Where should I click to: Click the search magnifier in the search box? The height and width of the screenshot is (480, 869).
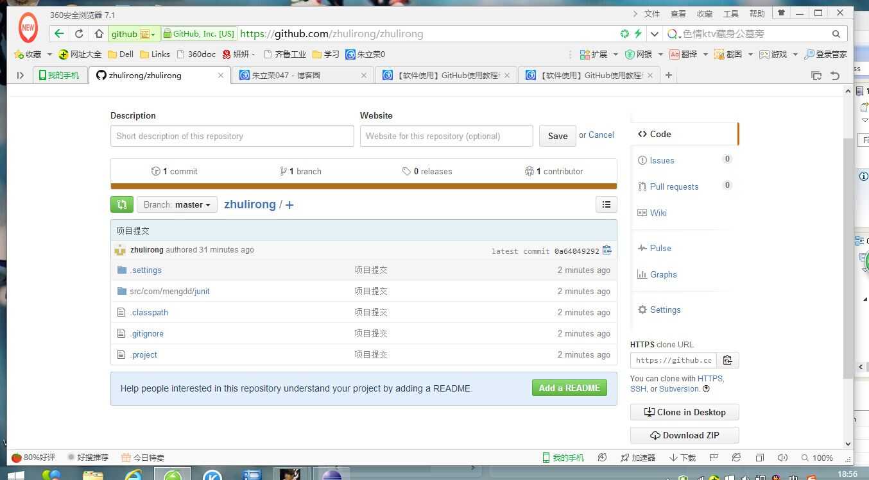pyautogui.click(x=836, y=34)
